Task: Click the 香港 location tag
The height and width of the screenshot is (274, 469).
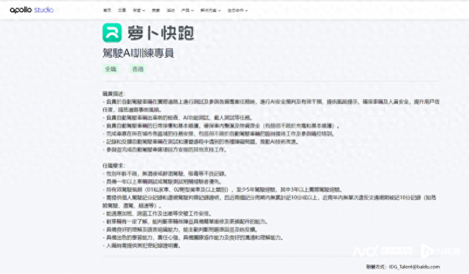Action: [138, 69]
